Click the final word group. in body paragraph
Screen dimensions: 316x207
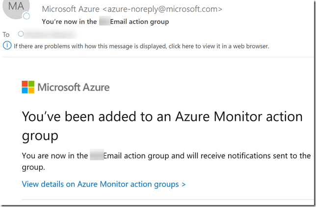33,167
